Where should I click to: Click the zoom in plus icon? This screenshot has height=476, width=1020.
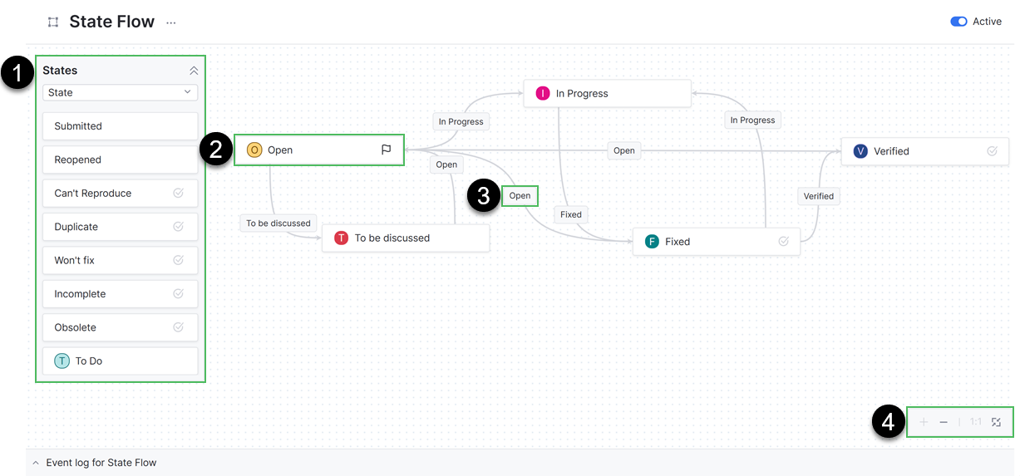924,422
